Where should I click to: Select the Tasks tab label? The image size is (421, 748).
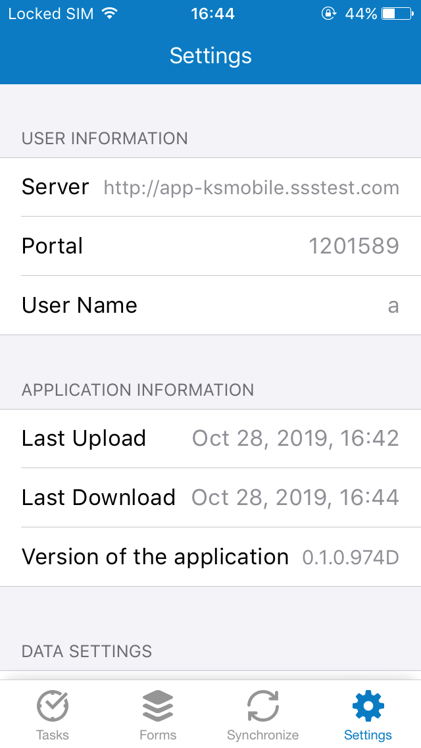point(53,735)
